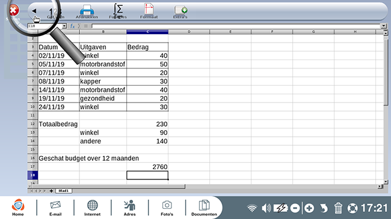Toggle the speaker volume icon
391x219 pixels.
click(x=266, y=208)
